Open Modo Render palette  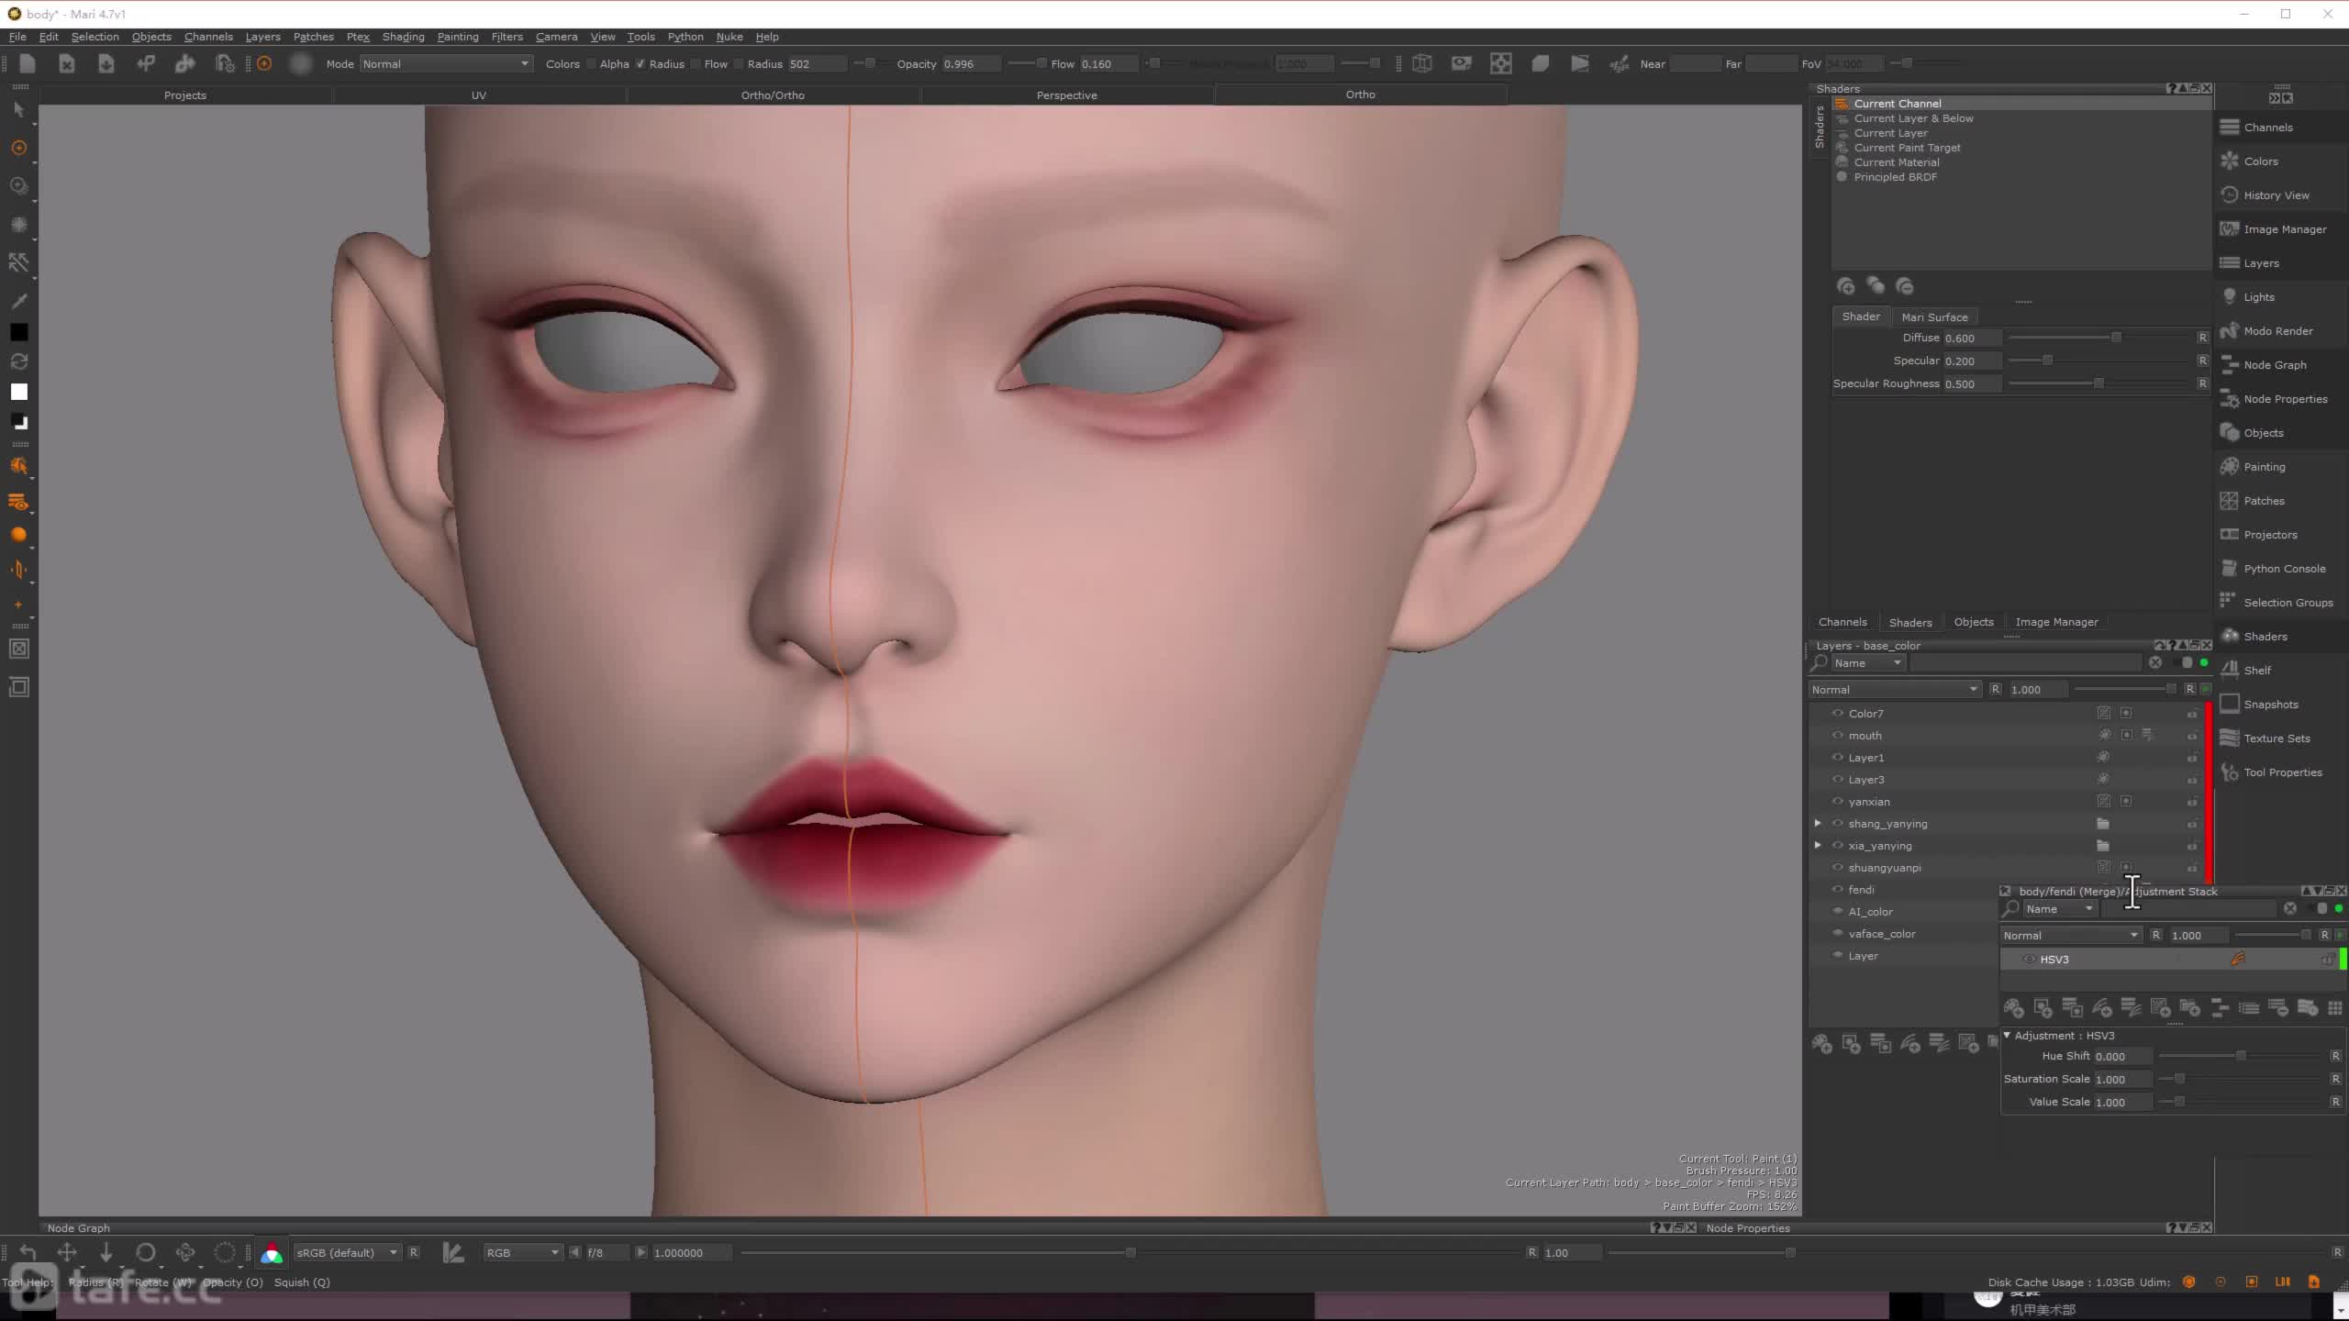click(x=2266, y=331)
